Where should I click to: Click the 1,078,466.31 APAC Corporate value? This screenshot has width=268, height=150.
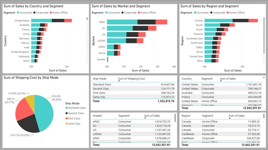point(162,138)
